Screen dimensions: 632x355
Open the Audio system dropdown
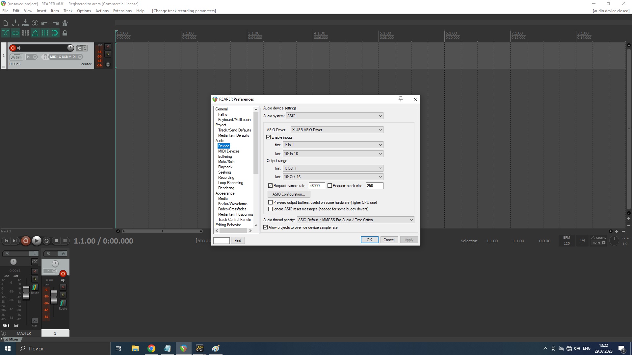click(334, 116)
